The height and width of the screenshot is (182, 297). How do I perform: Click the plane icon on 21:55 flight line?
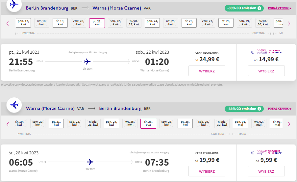click(87, 62)
